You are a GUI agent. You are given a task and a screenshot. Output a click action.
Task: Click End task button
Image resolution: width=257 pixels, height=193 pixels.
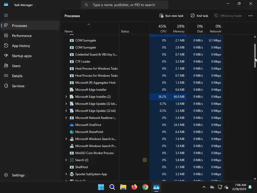point(199,16)
